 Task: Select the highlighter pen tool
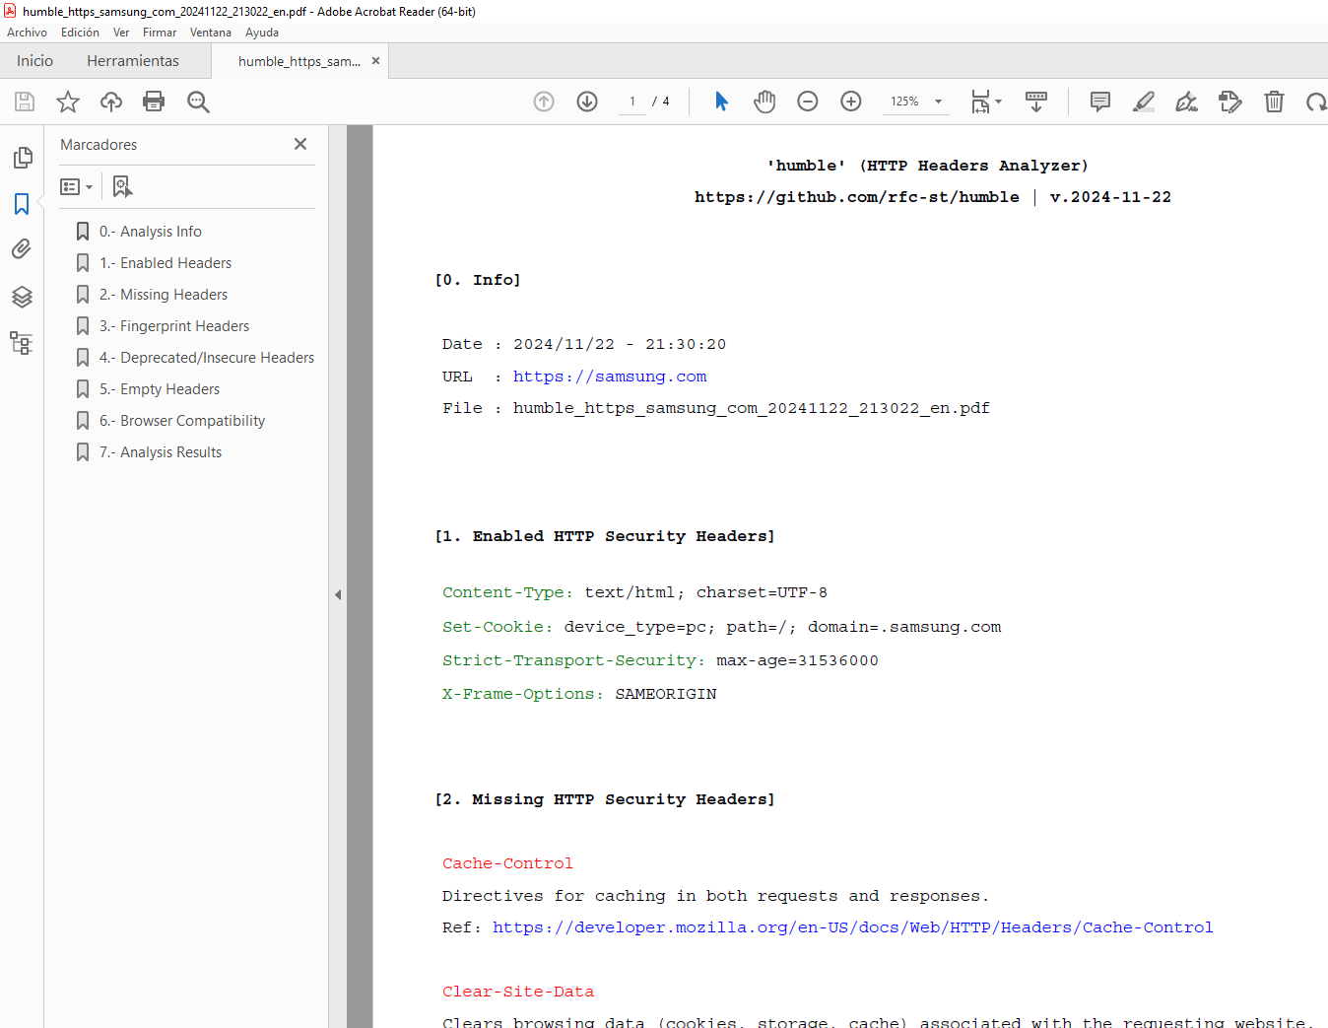[x=1144, y=102]
